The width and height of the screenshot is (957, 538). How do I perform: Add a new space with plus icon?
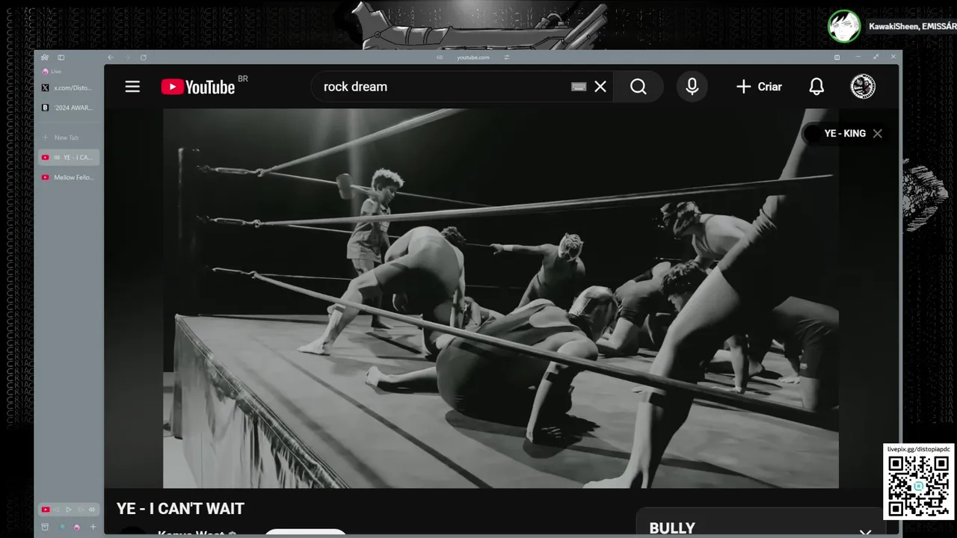[x=93, y=527]
